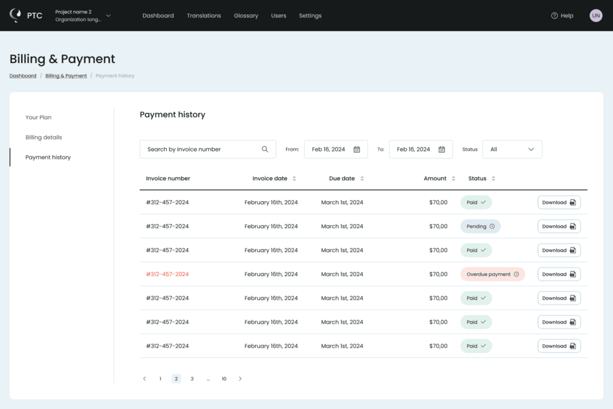Open the Translations menu item
The width and height of the screenshot is (613, 409).
tap(204, 16)
